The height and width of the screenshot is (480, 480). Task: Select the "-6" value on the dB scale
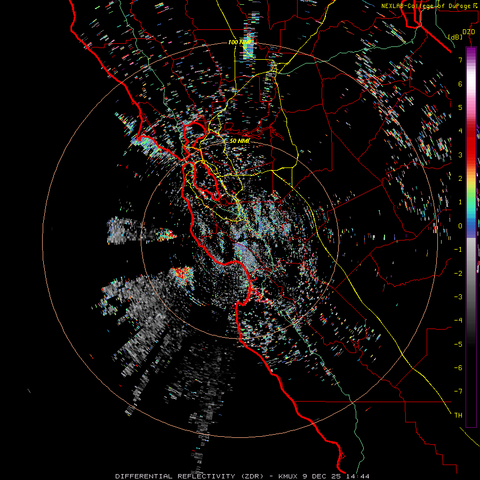pyautogui.click(x=458, y=368)
